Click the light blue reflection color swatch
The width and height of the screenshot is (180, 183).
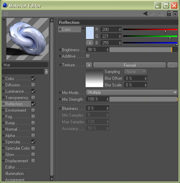pyautogui.click(x=90, y=33)
